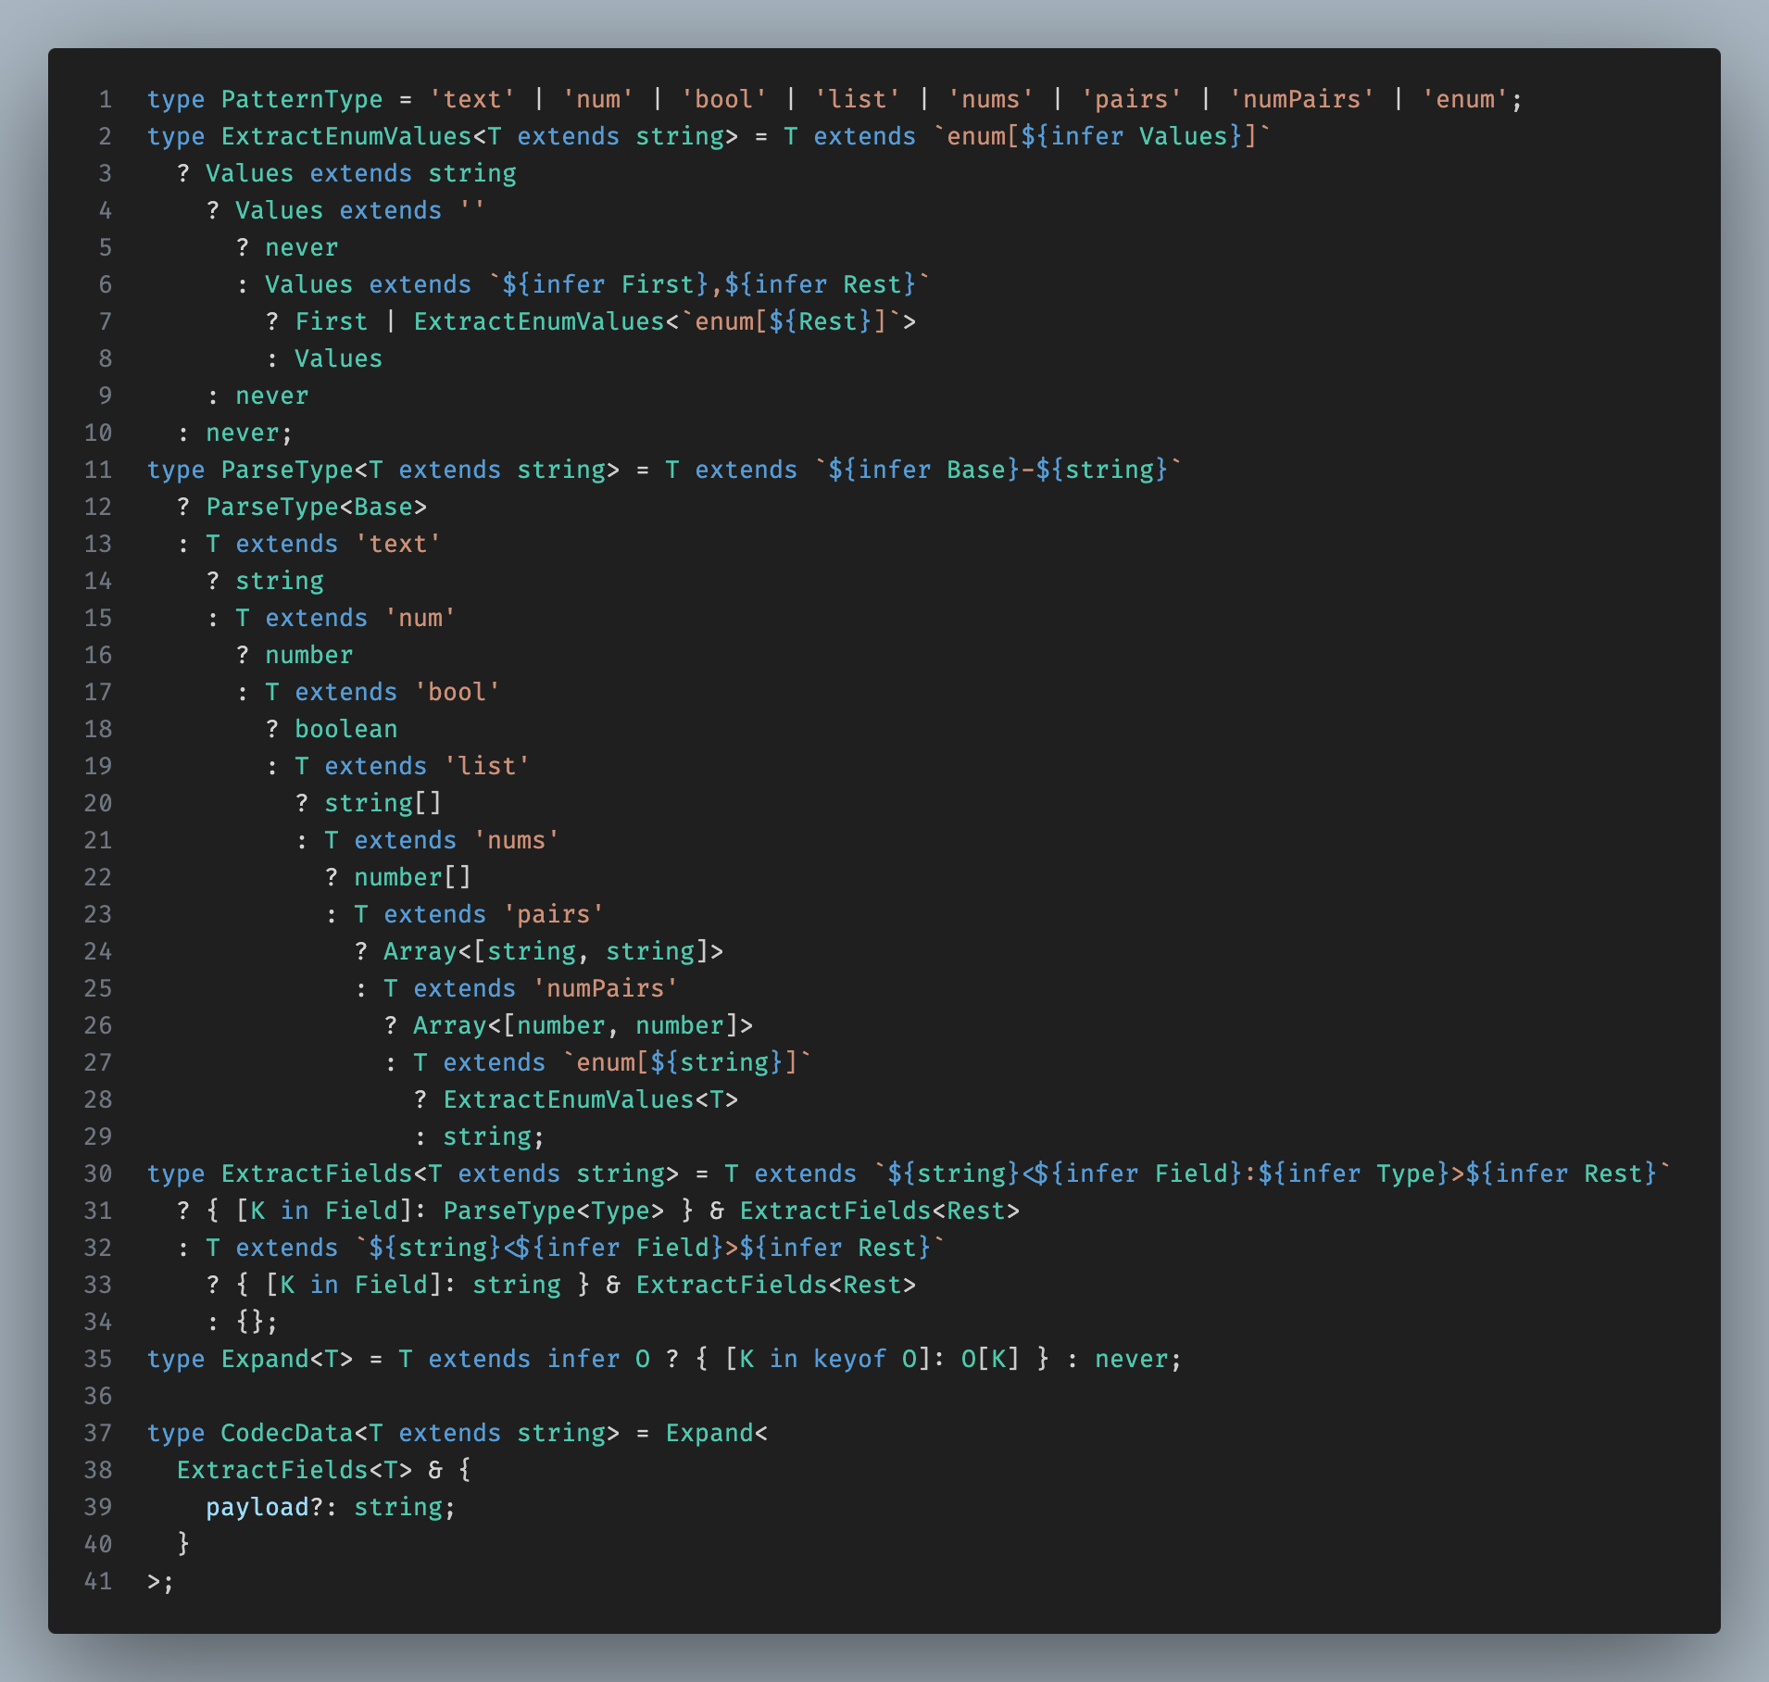Click Array<[string, string]> on line 24
The image size is (1769, 1682).
(553, 951)
